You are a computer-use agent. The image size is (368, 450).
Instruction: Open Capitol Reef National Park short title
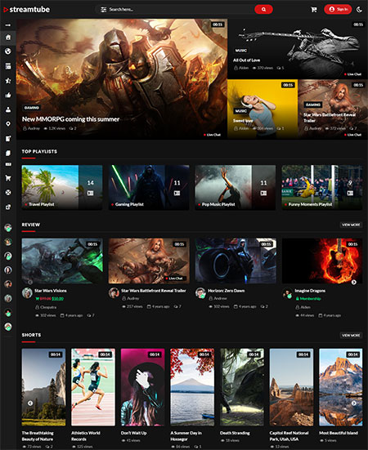click(289, 436)
